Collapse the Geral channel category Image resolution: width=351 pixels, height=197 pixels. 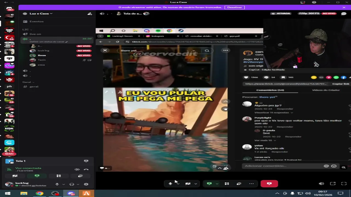point(28,82)
